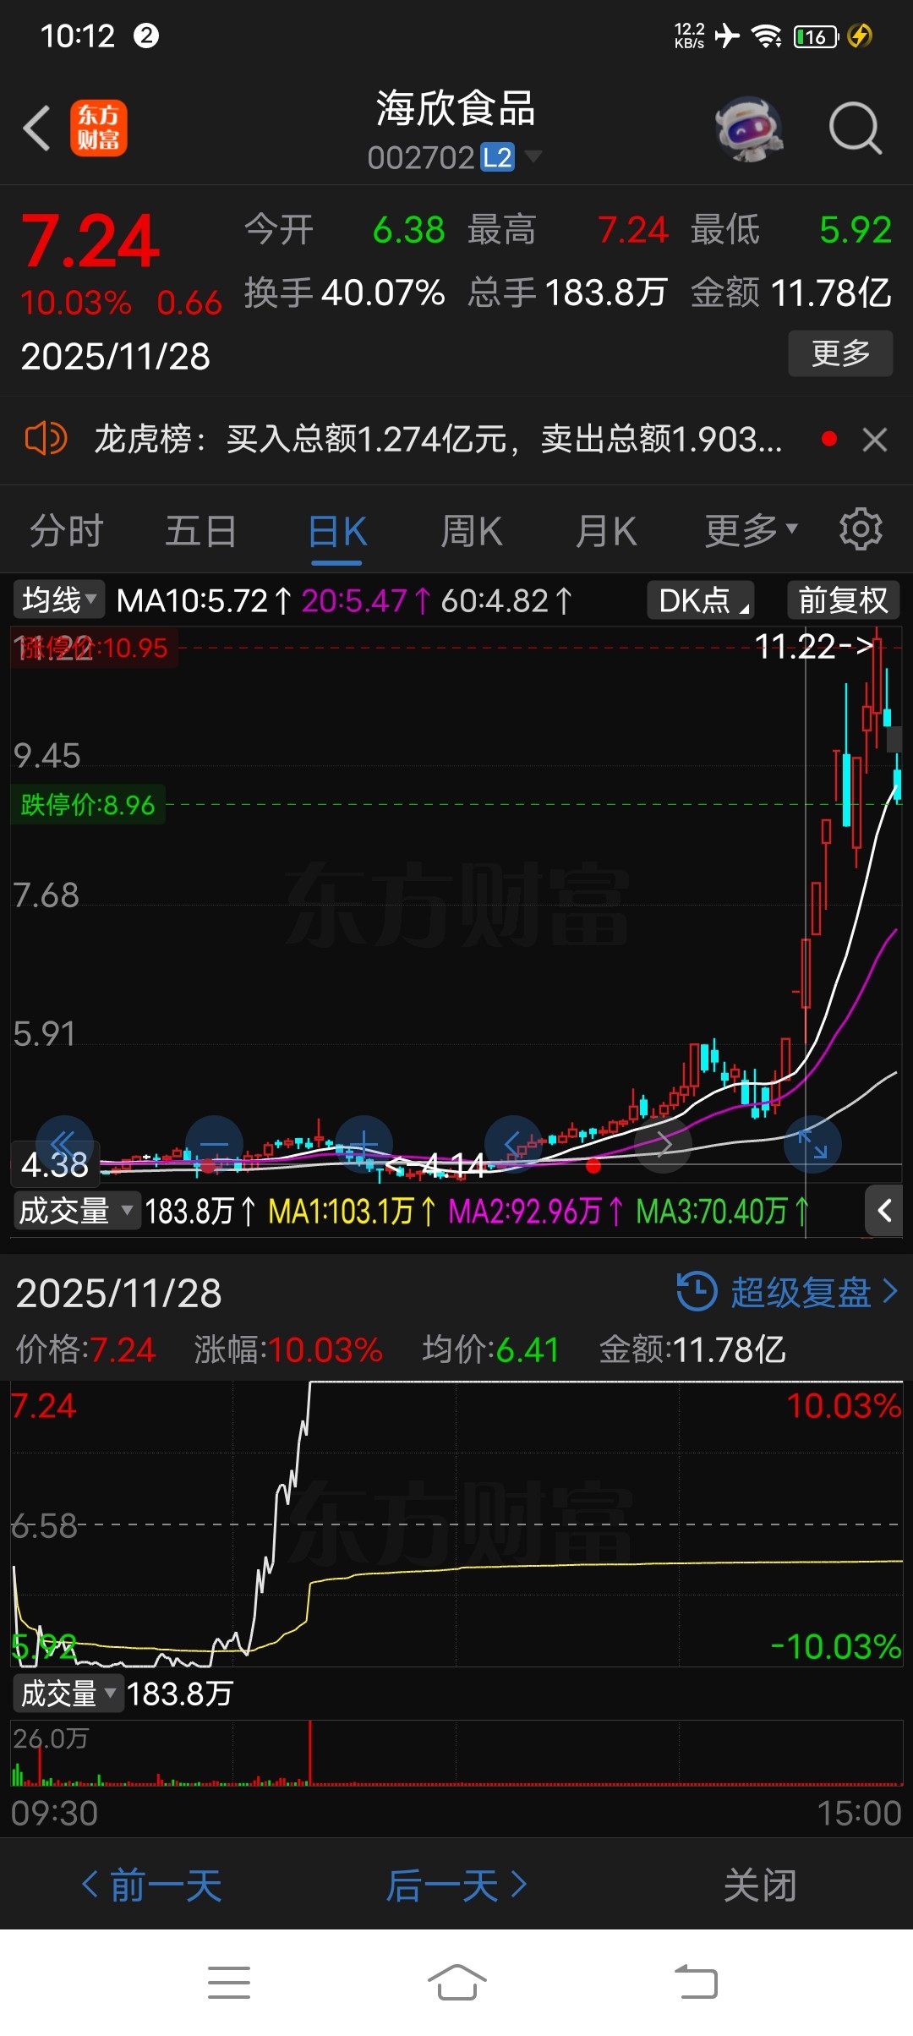The height and width of the screenshot is (2036, 913).
Task: Expand the 成交量 sub-indicator dropdown under the K-line
Action: tap(76, 1211)
